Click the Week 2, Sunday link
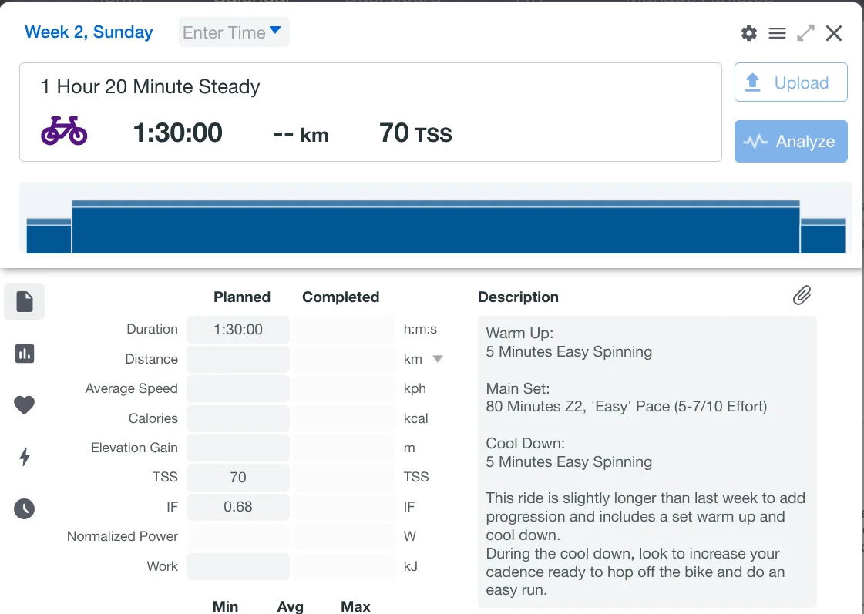The width and height of the screenshot is (864, 614). tap(89, 32)
